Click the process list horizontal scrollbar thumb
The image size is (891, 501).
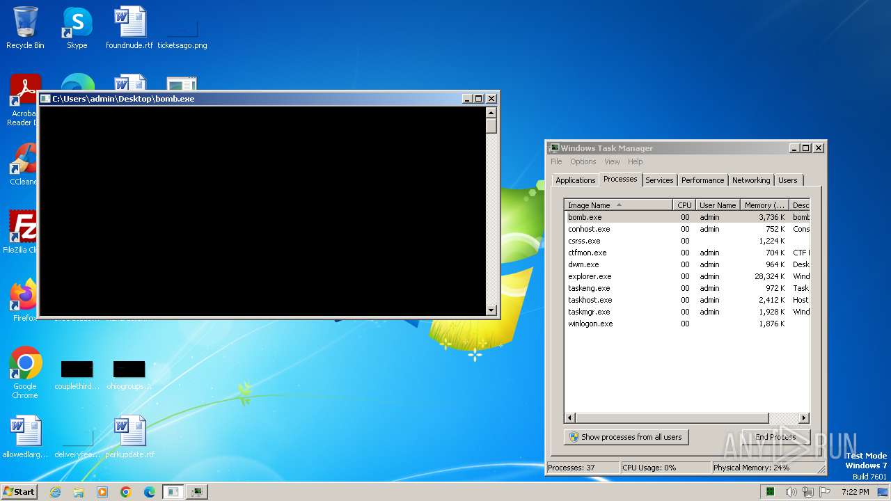tap(672, 418)
